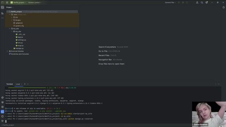Screen dimensions: 226x127
Task: Select manage.py in the project tree
Action: (18, 49)
